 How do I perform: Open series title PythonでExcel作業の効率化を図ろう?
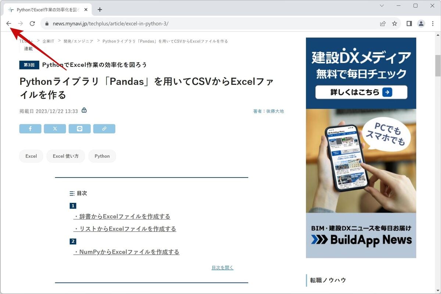coord(94,65)
